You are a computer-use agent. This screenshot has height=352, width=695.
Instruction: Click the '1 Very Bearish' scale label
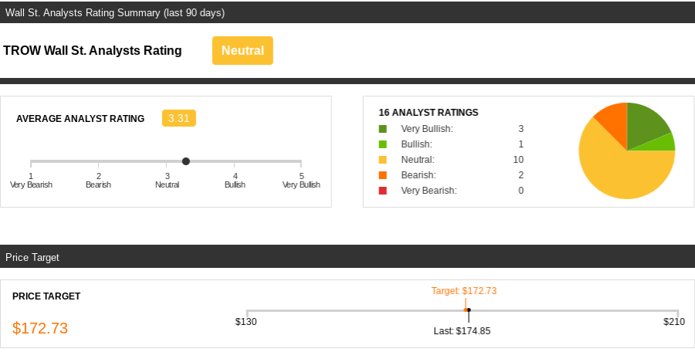(x=31, y=181)
